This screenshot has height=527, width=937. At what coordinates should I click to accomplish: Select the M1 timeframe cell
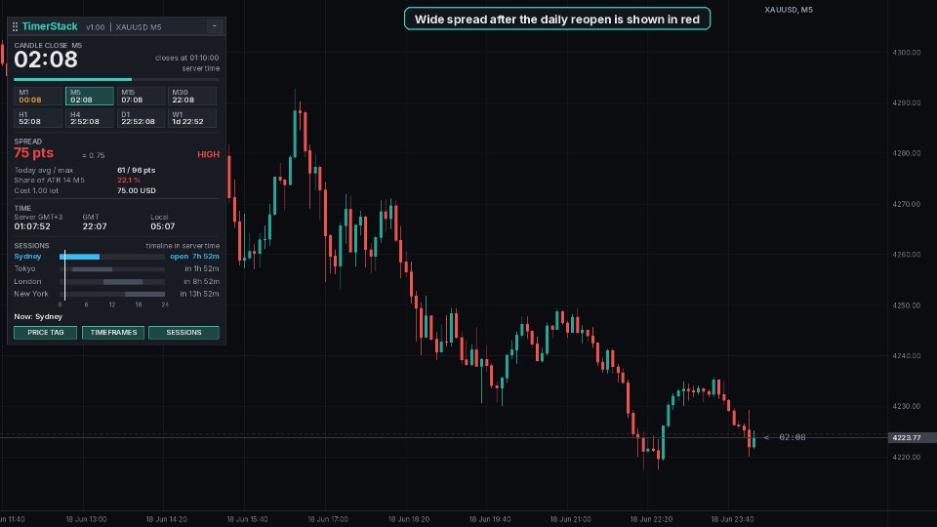(38, 97)
